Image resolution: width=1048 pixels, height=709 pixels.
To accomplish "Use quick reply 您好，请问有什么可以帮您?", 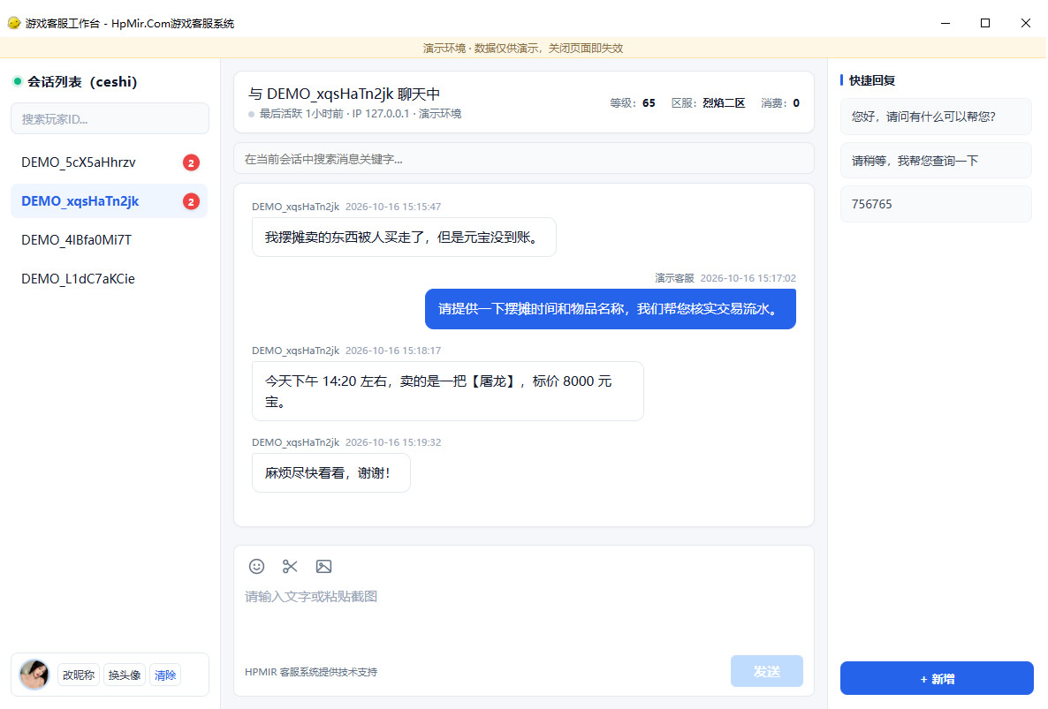I will [936, 117].
